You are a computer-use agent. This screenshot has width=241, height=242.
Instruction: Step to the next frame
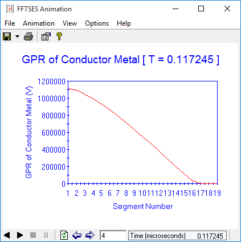(x=90, y=235)
